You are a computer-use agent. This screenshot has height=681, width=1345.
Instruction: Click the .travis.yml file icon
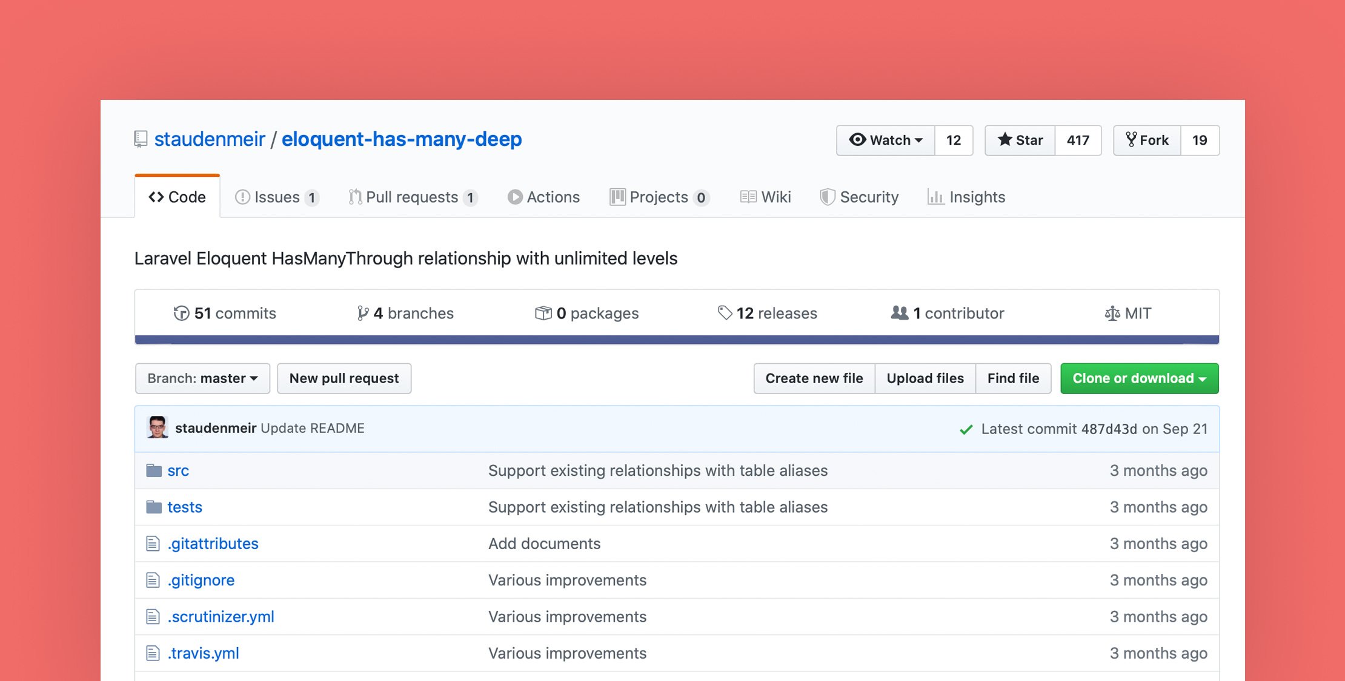click(153, 653)
